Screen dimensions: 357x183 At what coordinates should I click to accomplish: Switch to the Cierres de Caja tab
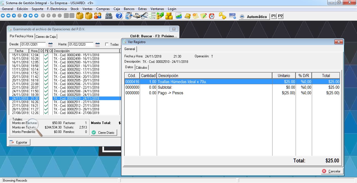tap(46, 36)
